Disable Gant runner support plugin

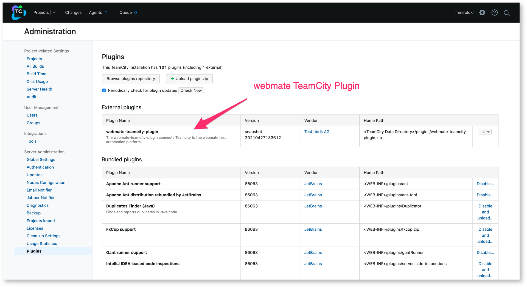485,253
